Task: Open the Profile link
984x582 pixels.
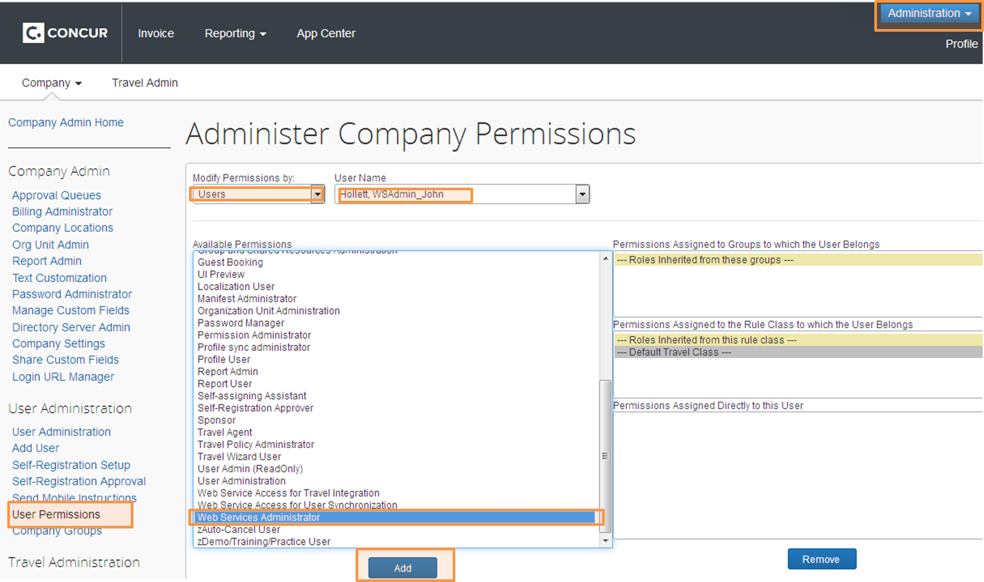Action: coord(962,44)
